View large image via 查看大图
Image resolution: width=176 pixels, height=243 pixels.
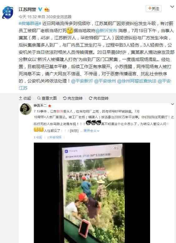tap(47, 98)
